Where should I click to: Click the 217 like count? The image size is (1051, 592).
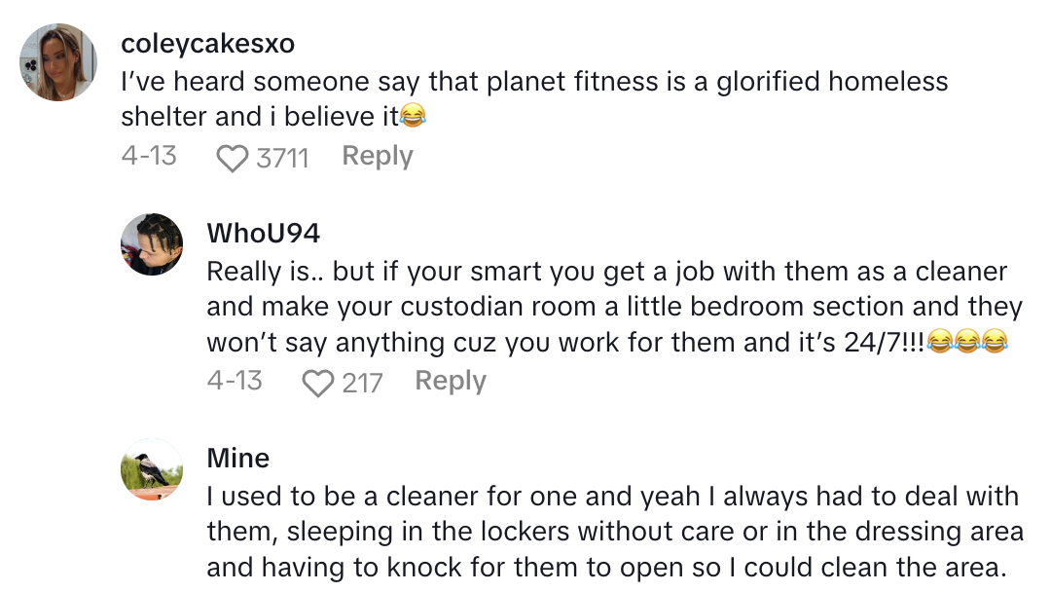click(x=362, y=383)
